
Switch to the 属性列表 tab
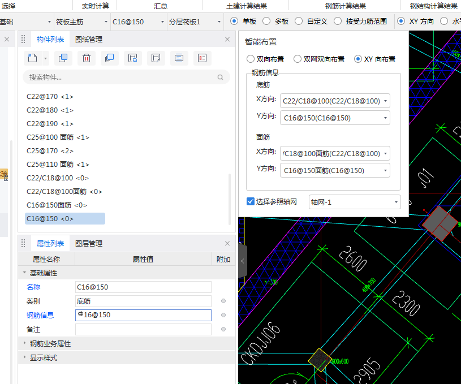[x=50, y=243]
